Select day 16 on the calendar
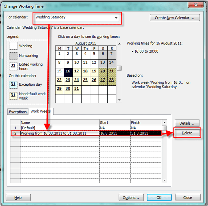This screenshot has width=208, height=206. pos(68,71)
